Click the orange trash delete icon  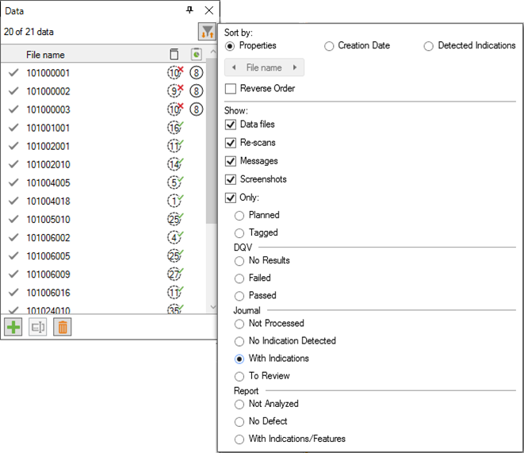pos(62,327)
